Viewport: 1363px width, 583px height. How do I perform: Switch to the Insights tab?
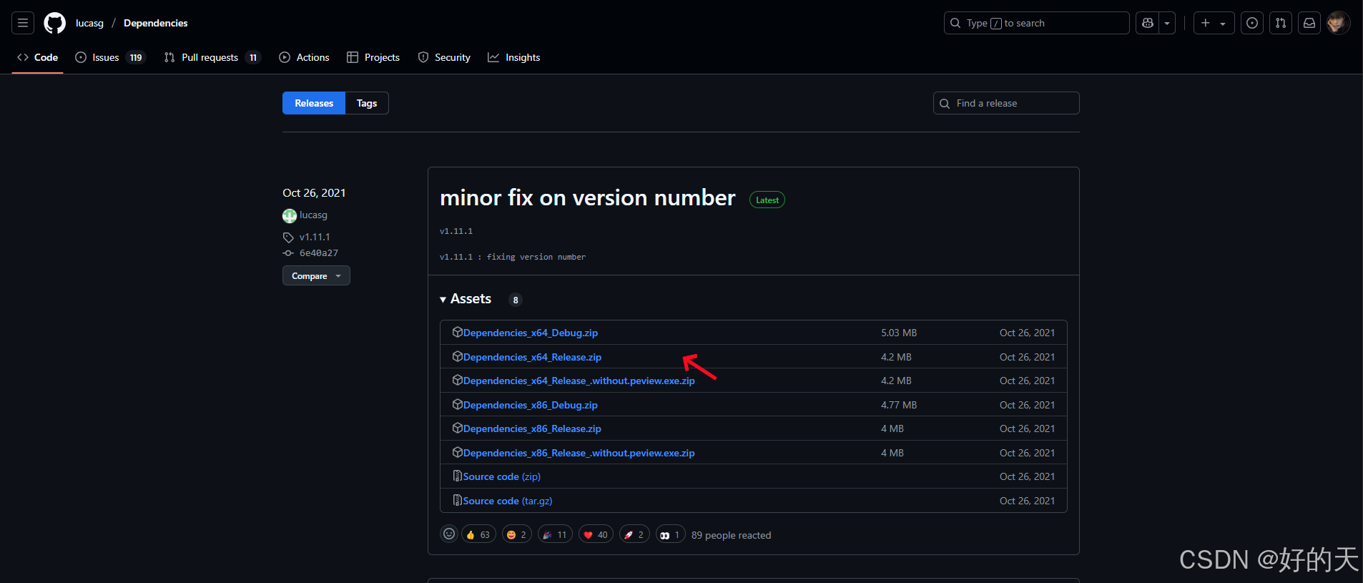[514, 57]
